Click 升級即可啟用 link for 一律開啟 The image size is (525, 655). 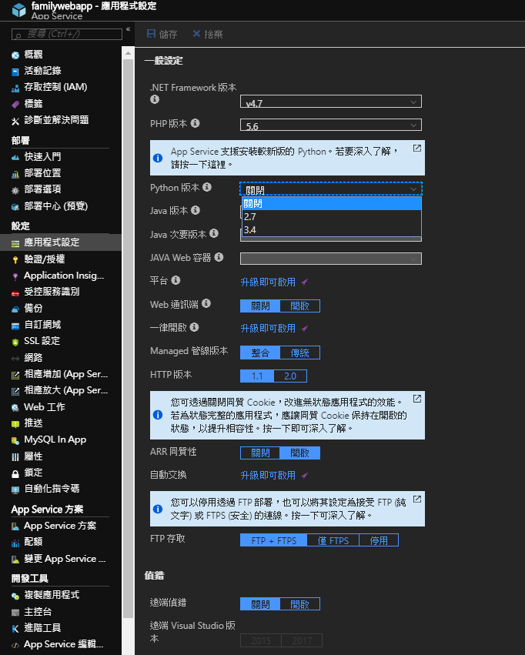[268, 329]
